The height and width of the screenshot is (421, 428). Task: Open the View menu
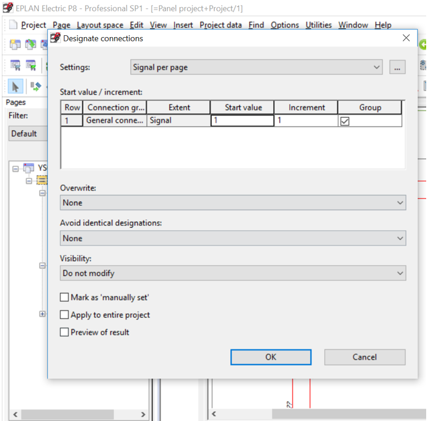point(158,25)
